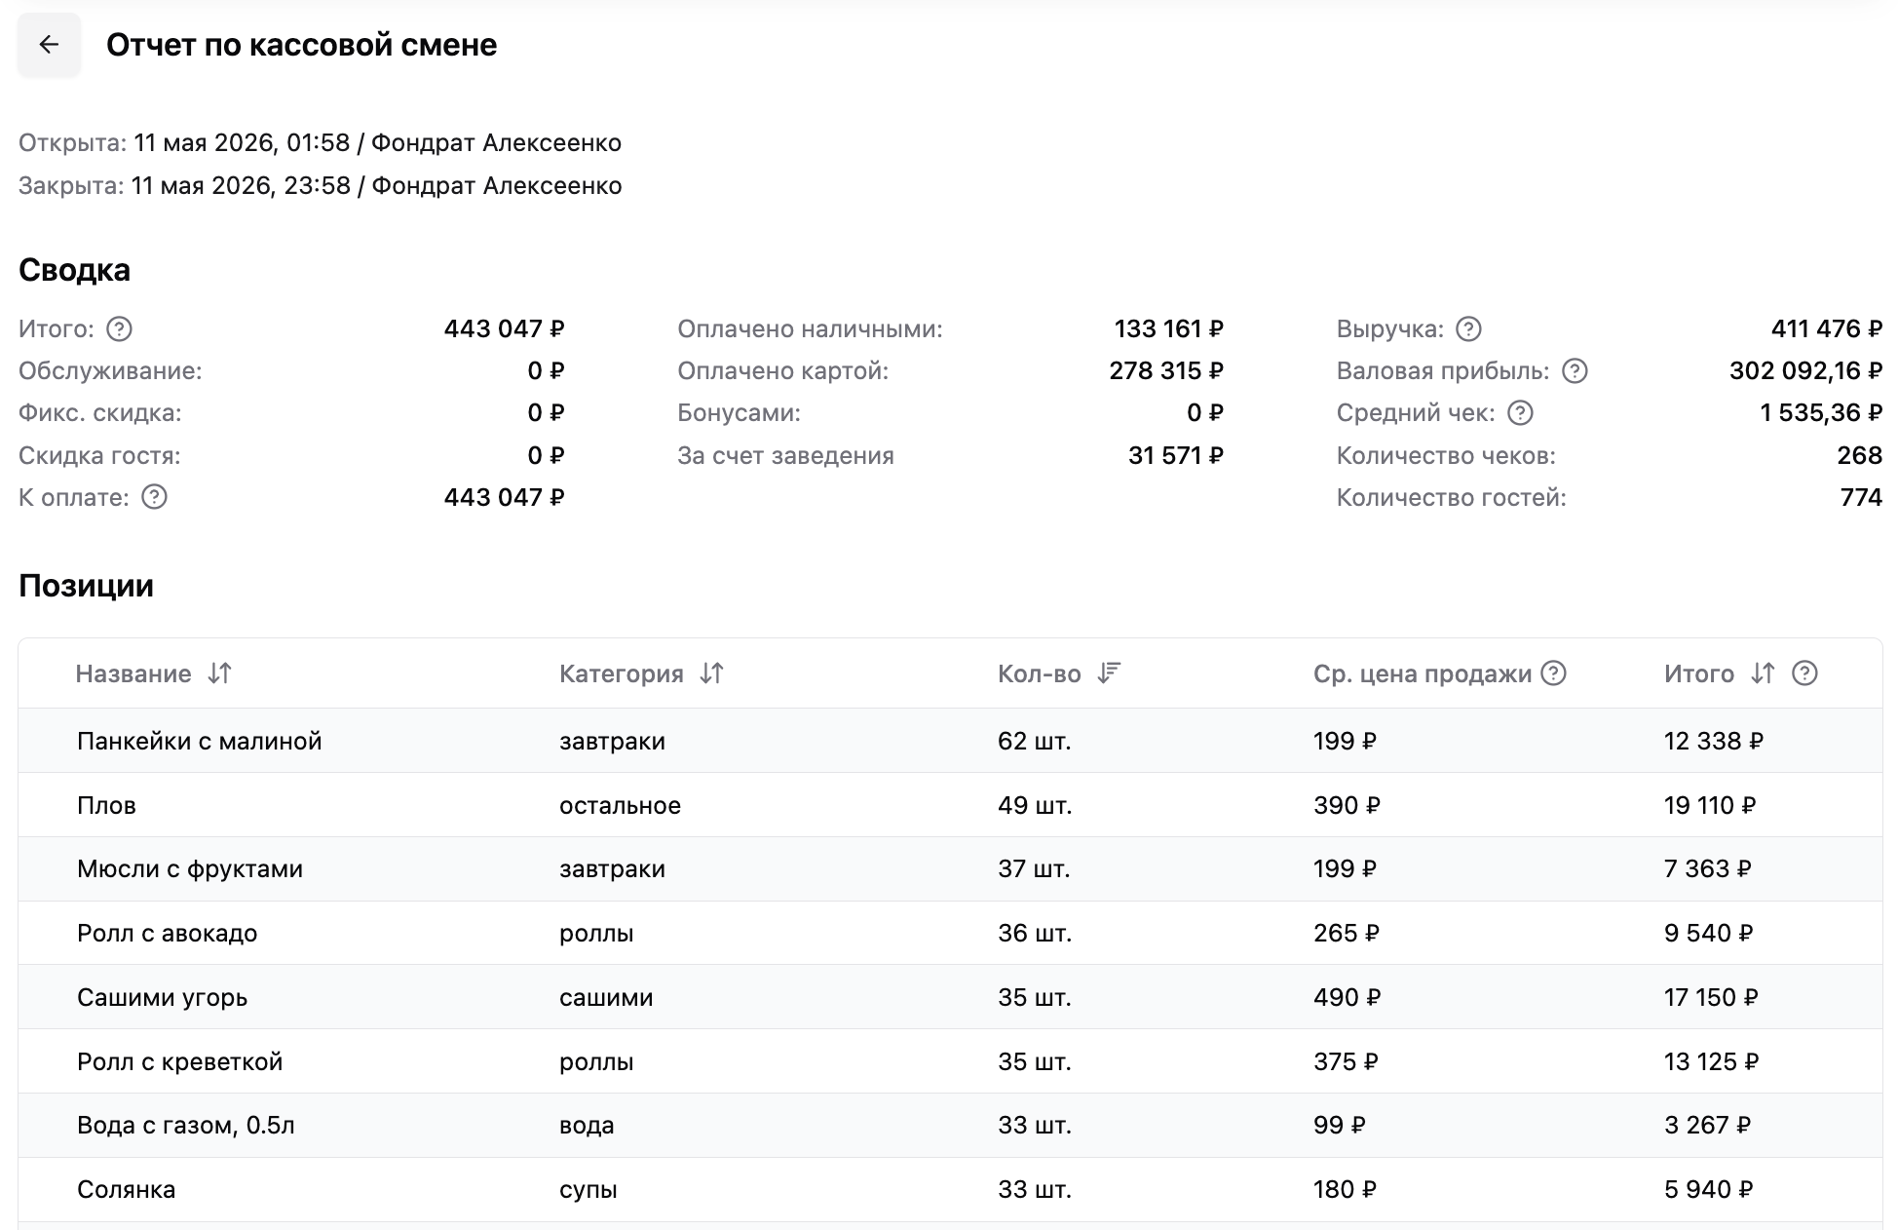Image resolution: width=1898 pixels, height=1230 pixels.
Task: Open help icon in Итого column header
Action: (1804, 673)
